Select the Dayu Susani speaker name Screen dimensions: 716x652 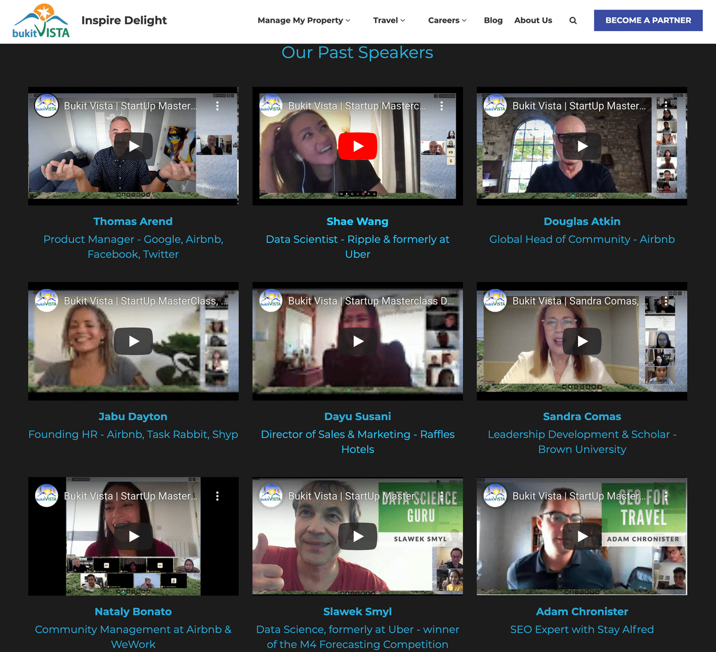tap(358, 417)
